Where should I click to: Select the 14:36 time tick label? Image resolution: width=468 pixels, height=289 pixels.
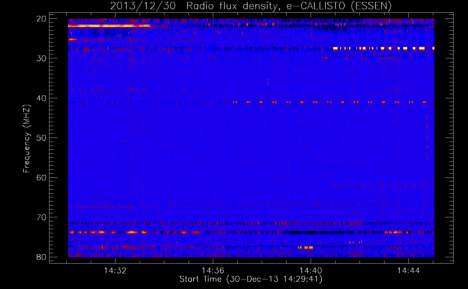point(213,271)
